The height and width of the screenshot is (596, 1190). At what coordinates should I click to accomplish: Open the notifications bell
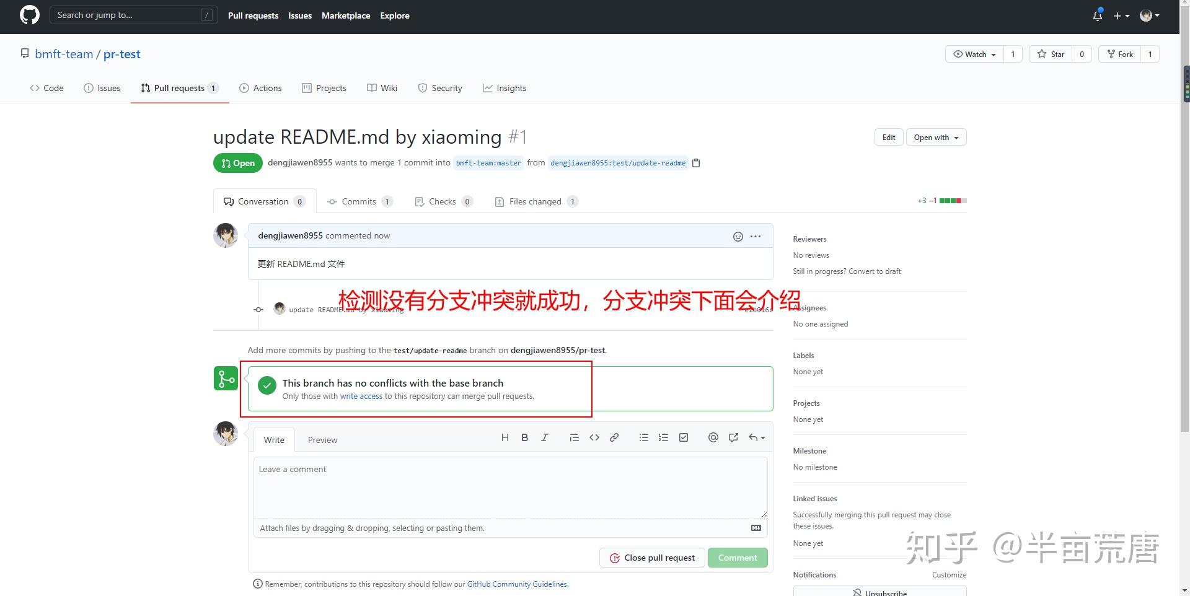click(1097, 15)
